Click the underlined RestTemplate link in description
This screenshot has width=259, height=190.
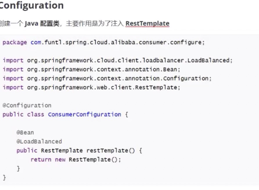(147, 24)
